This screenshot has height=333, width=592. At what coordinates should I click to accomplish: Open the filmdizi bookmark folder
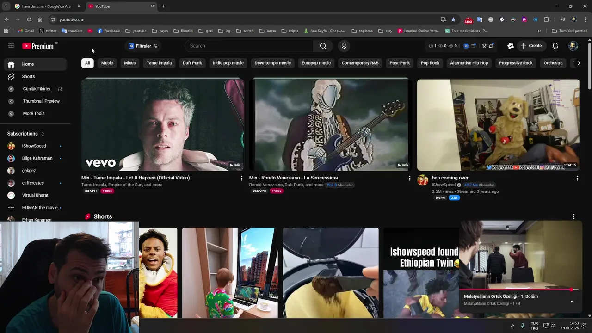tap(183, 31)
